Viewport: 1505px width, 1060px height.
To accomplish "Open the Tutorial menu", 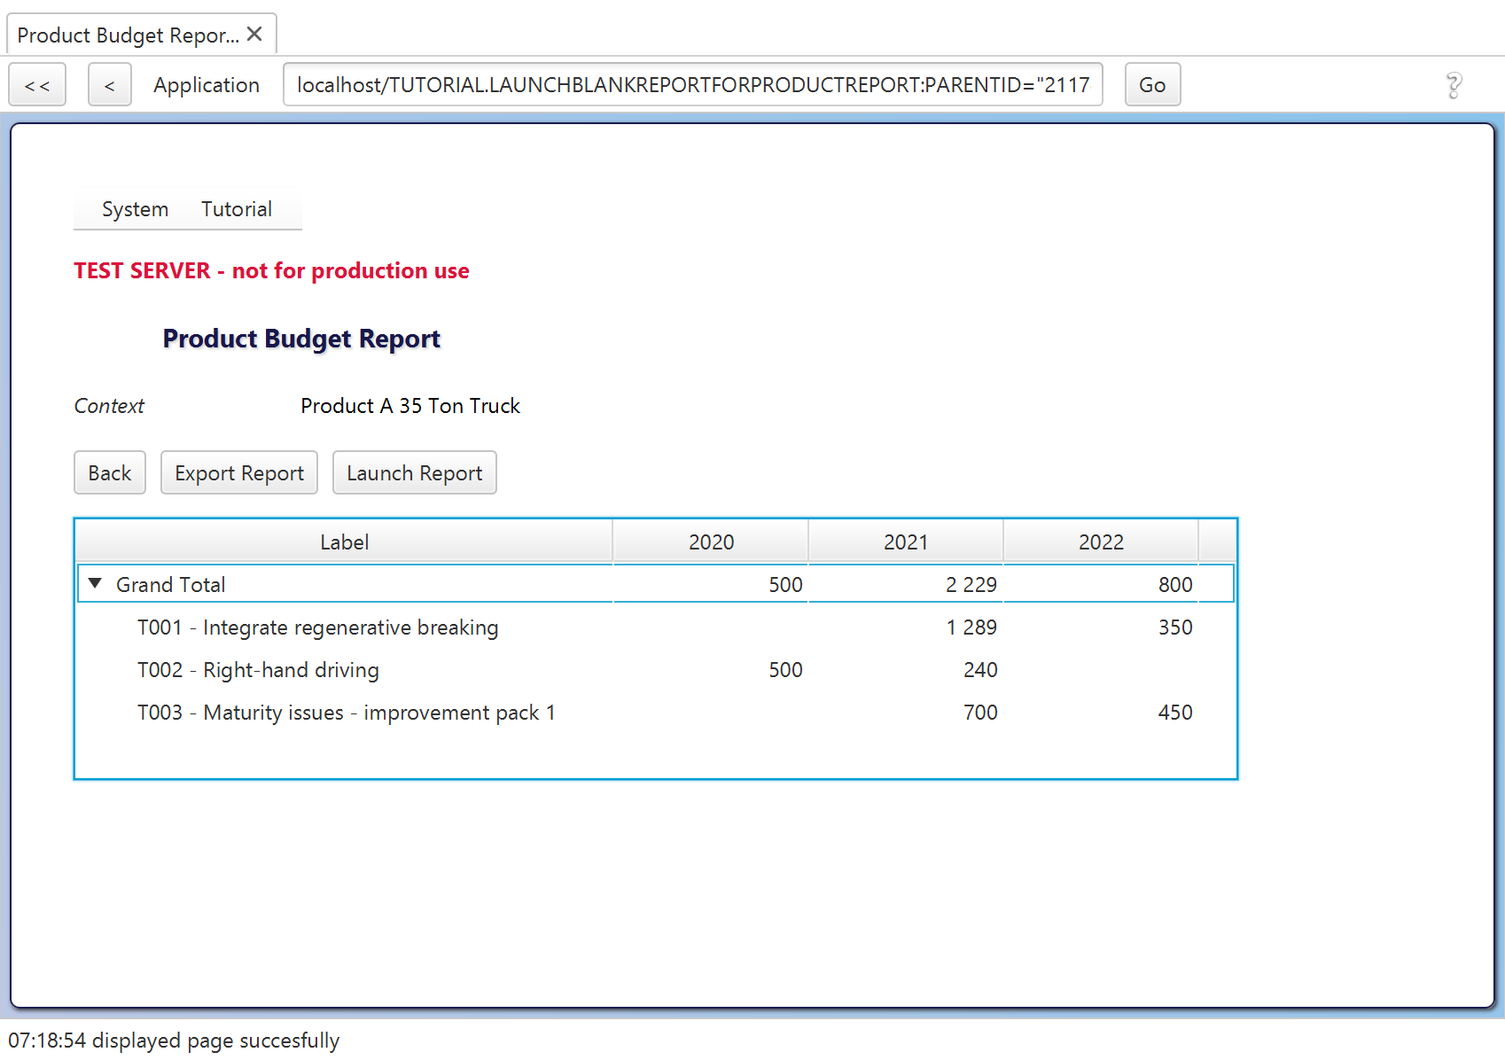I will click(237, 209).
